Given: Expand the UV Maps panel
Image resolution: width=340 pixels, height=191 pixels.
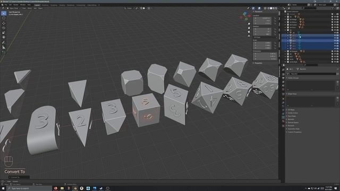Looking at the screenshot, I should [x=291, y=110].
